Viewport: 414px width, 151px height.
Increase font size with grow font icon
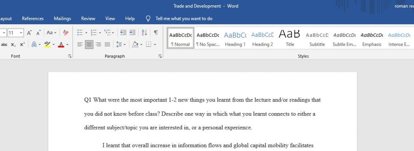coord(29,33)
